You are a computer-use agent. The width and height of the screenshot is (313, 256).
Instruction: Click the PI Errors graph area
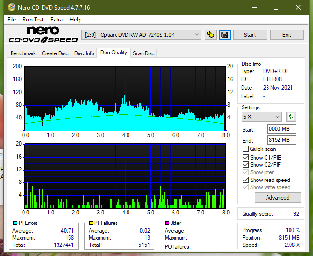tap(125, 98)
